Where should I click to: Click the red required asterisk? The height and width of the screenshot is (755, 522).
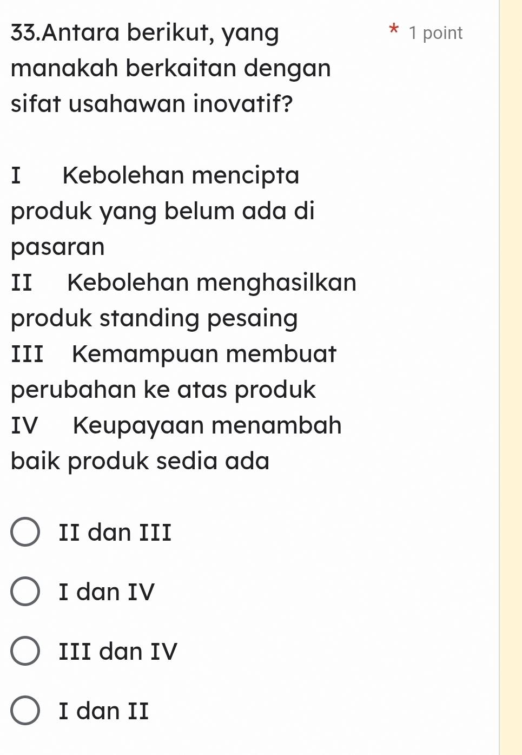coord(394,29)
